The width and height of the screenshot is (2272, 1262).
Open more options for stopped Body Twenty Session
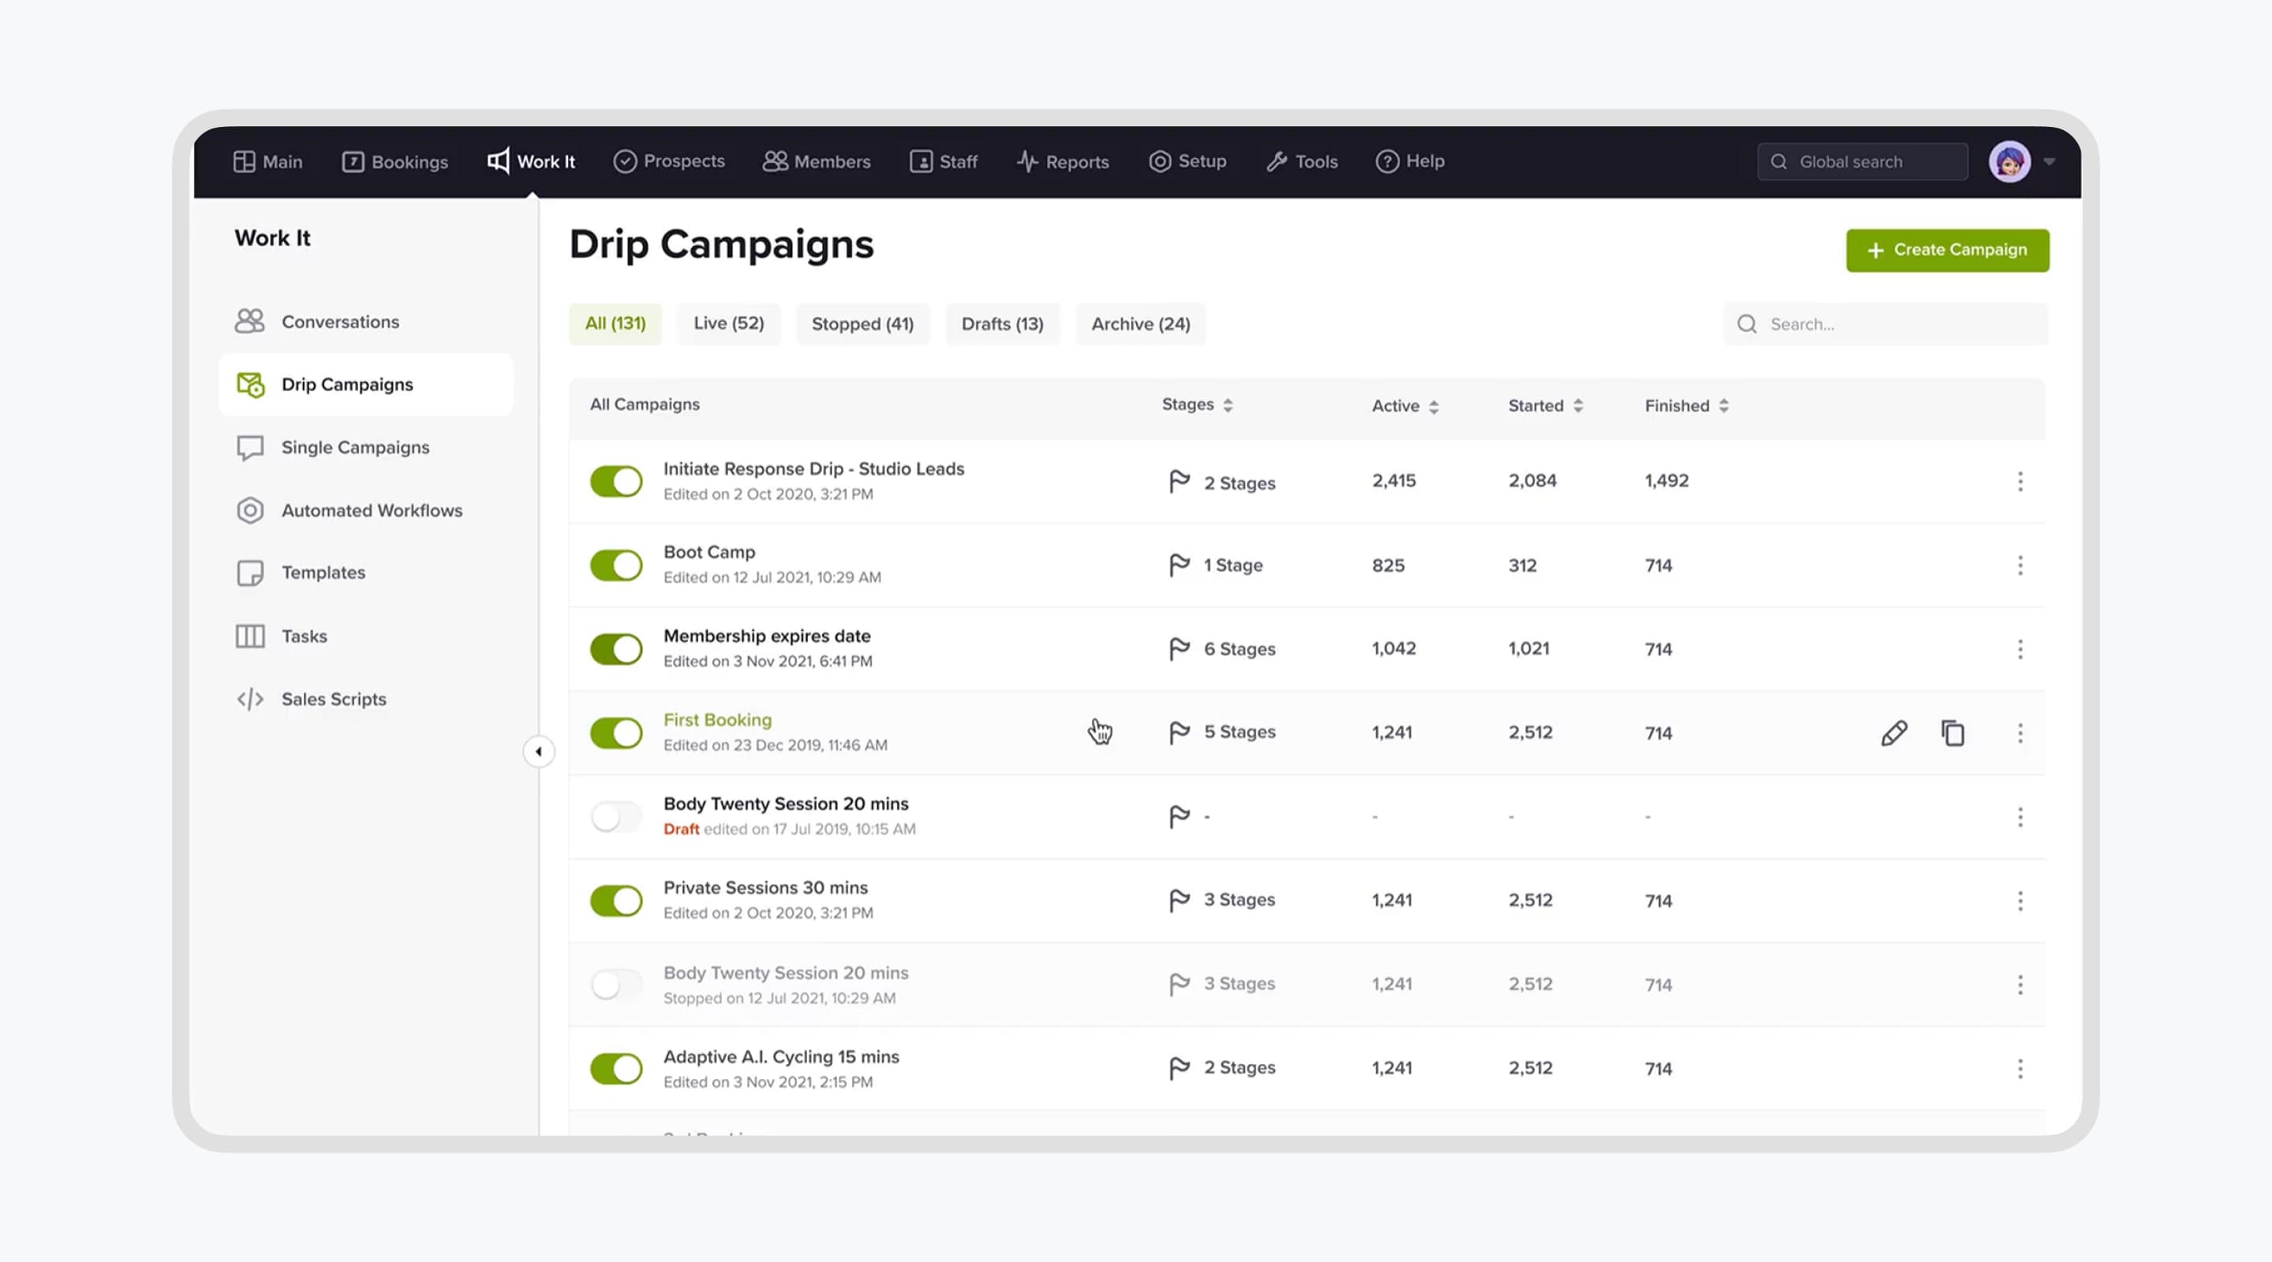(x=2020, y=984)
